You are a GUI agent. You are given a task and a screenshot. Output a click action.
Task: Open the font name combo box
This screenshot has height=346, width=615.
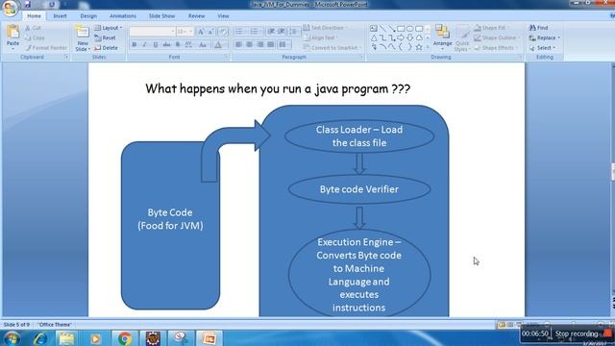point(152,32)
